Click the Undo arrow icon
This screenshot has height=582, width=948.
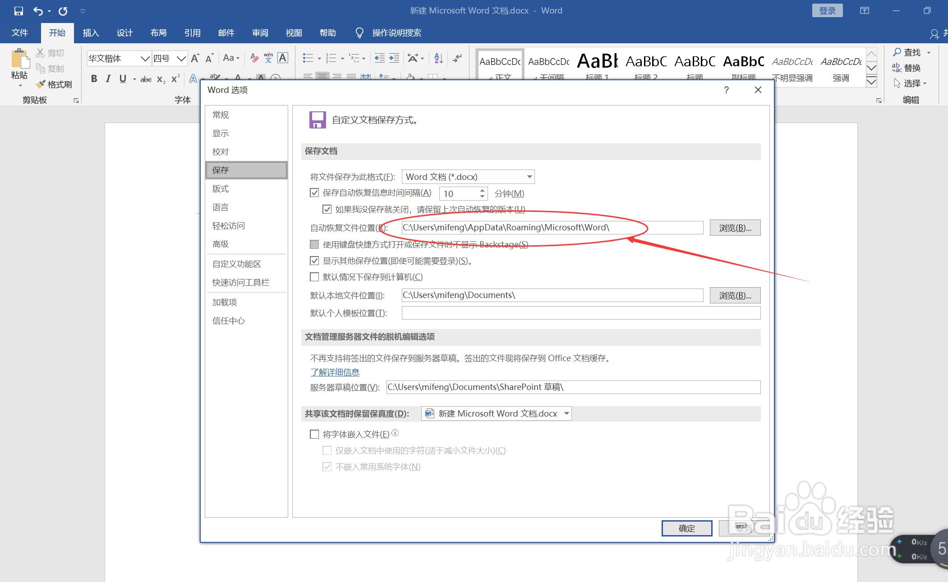pos(38,11)
